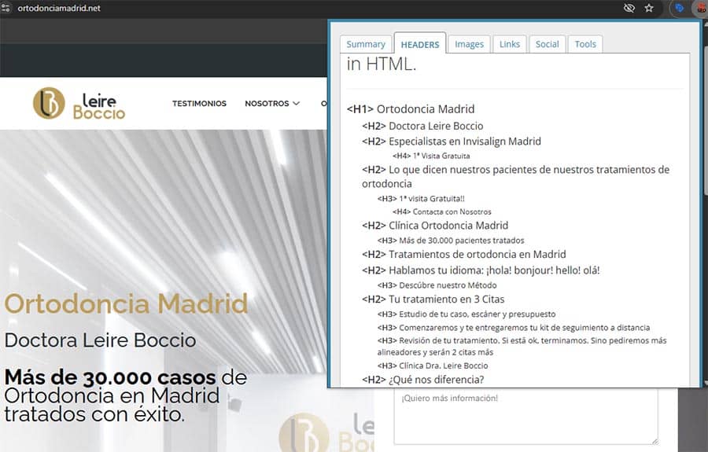Switch to the Social tab
708x452 pixels.
pos(548,44)
